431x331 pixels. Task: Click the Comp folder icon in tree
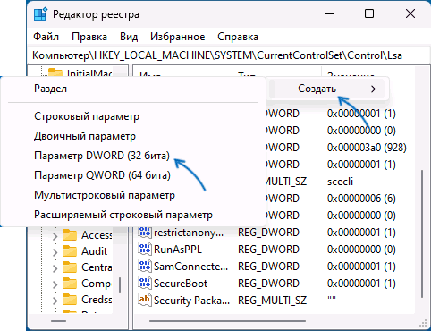pyautogui.click(x=70, y=284)
